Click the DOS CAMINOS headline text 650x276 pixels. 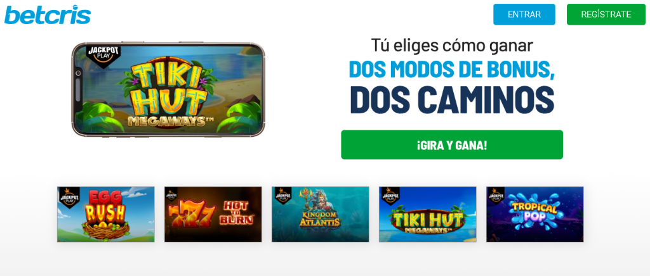pos(452,100)
